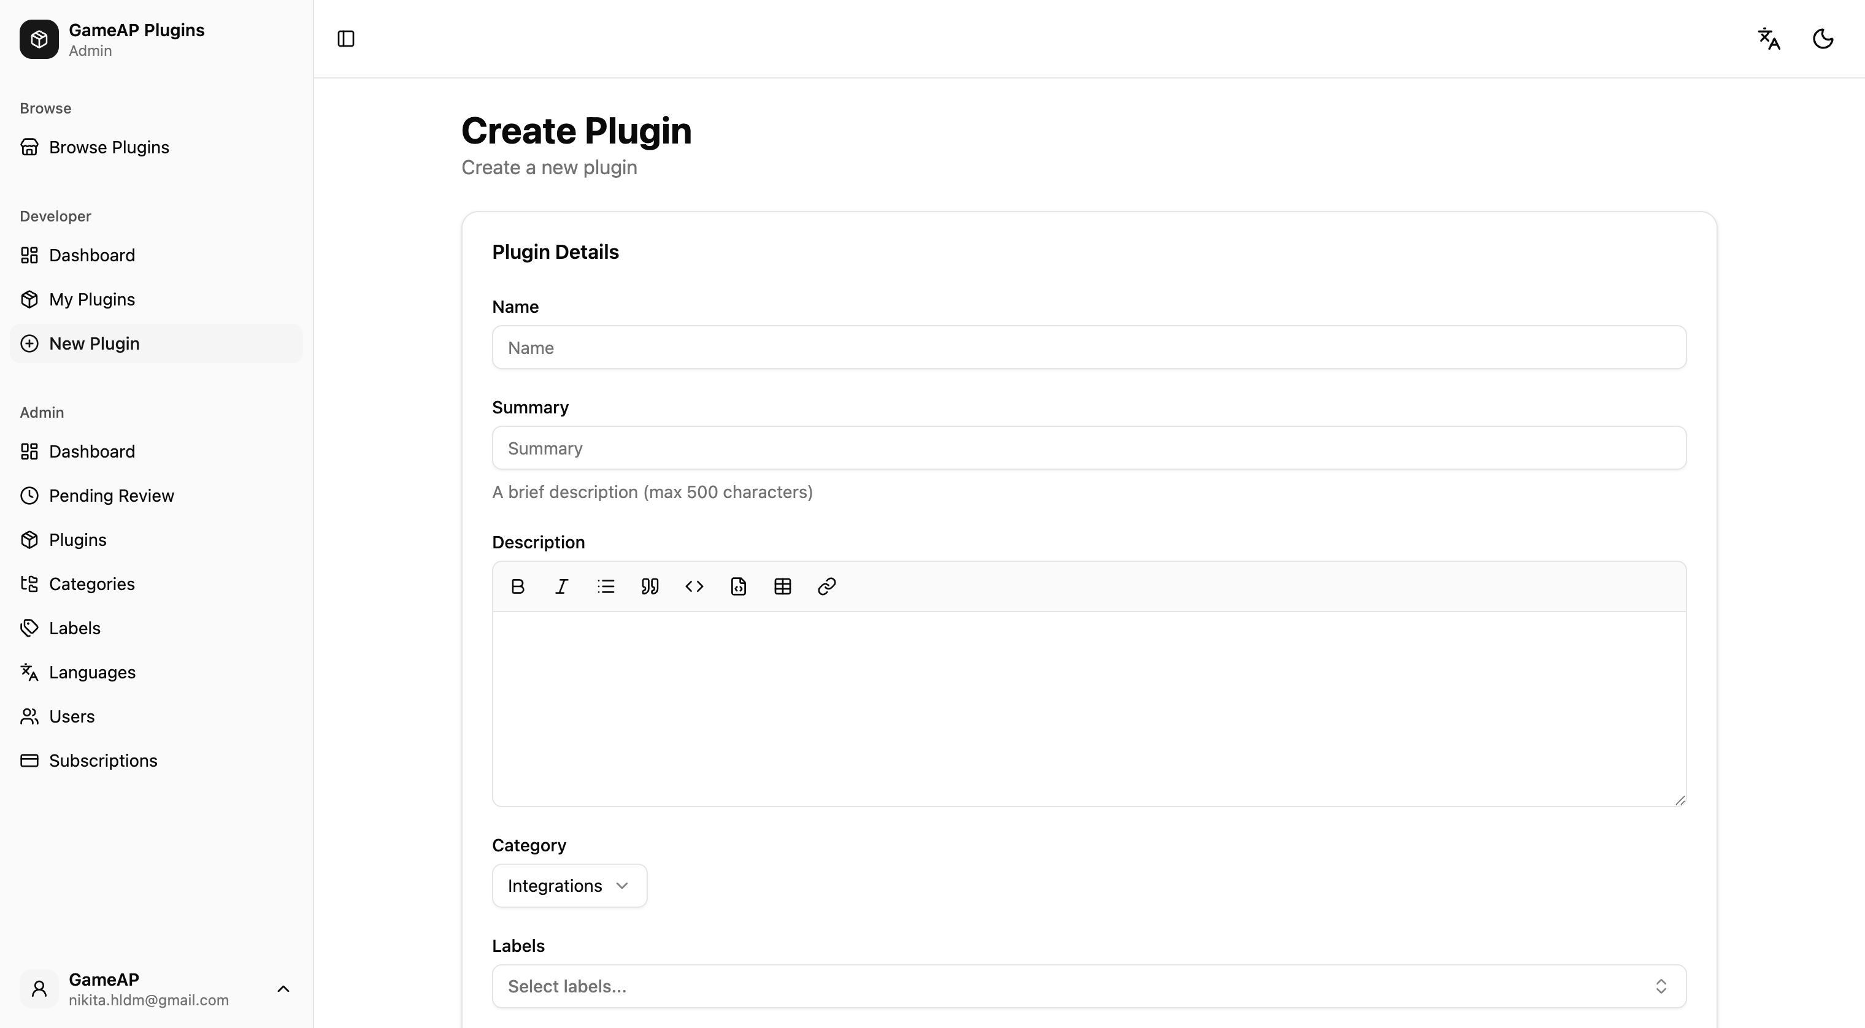Insert a bulleted list in Description

606,586
